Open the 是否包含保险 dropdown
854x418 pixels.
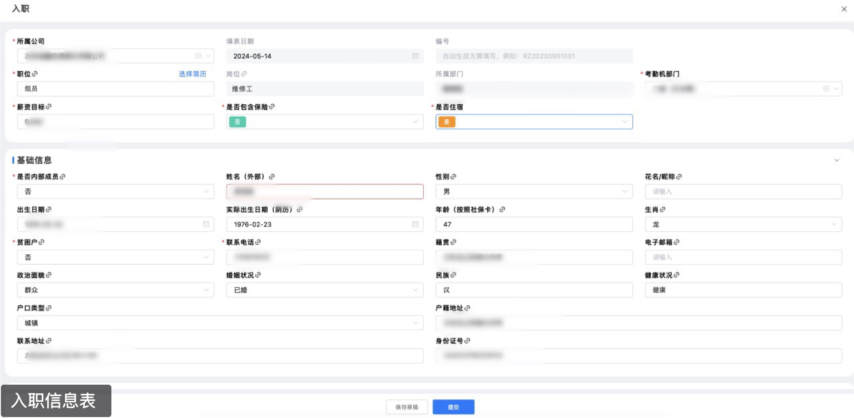[325, 122]
